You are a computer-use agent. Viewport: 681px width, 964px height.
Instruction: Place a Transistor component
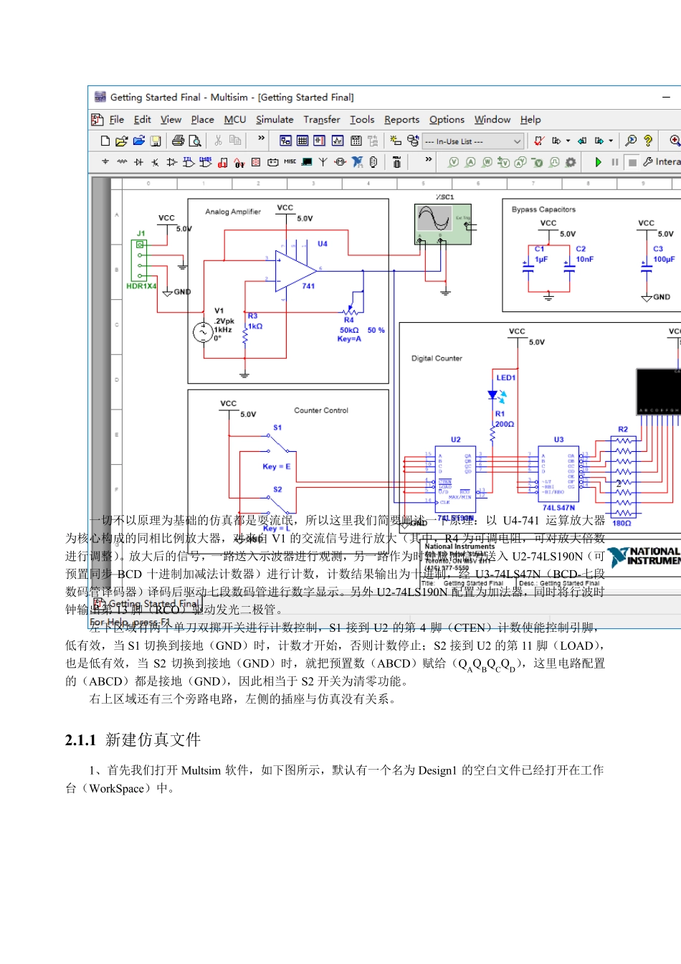coord(155,162)
